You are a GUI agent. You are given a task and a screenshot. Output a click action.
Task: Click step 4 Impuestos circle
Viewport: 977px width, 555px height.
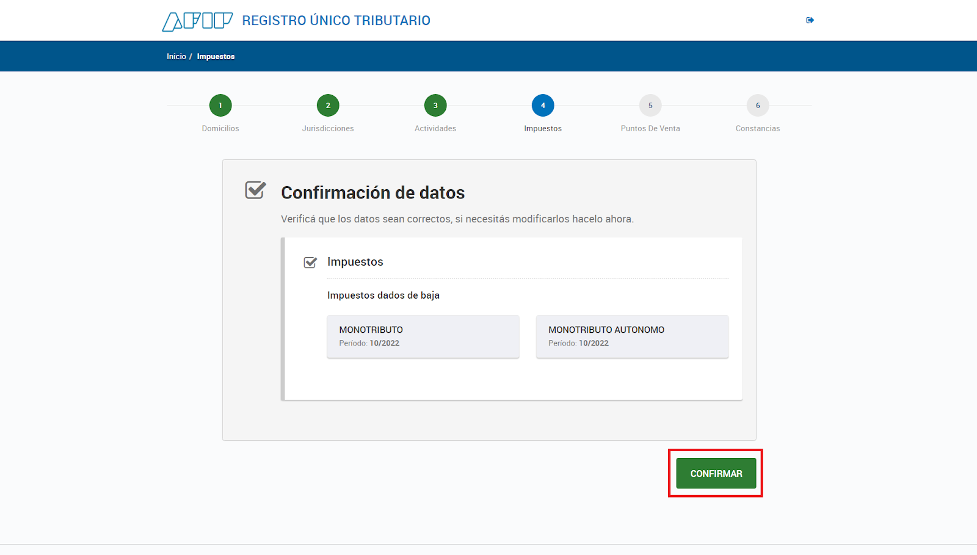tap(543, 106)
